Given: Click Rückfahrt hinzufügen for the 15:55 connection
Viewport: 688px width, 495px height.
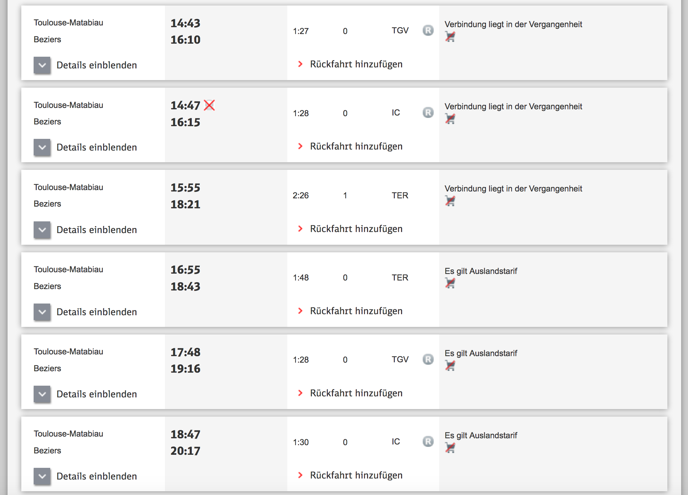Looking at the screenshot, I should pyautogui.click(x=356, y=229).
